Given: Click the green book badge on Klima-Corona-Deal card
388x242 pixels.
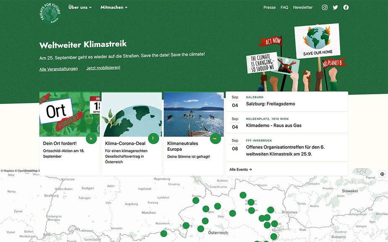Looking at the screenshot, I should pyautogui.click(x=153, y=139).
